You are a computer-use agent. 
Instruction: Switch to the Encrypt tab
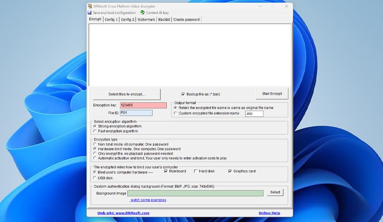coord(95,19)
